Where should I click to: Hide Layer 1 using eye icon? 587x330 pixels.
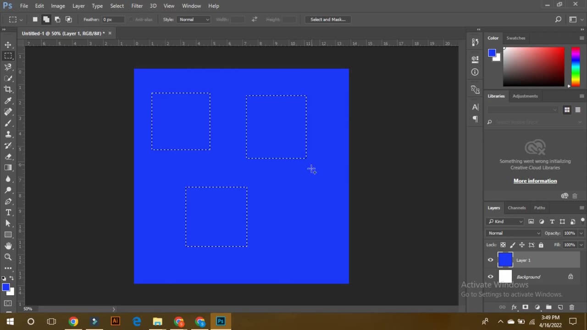[x=490, y=260]
